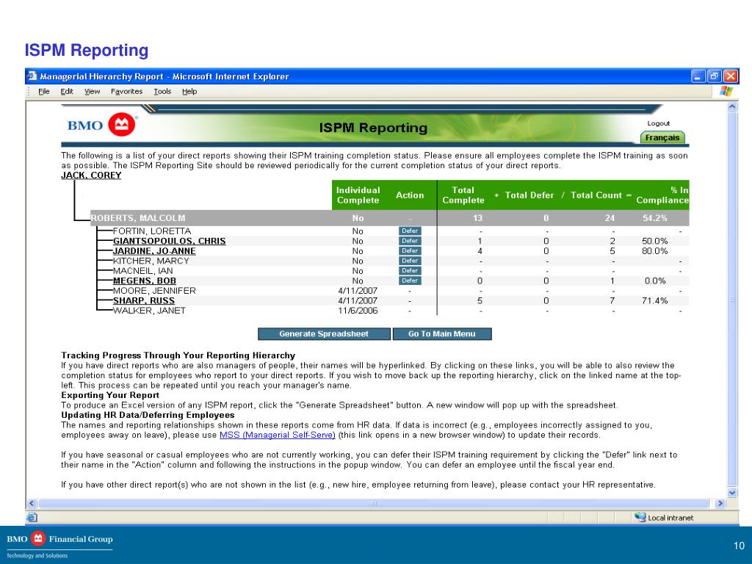
Task: Click the MOORE, JENNIFER name
Action: click(x=154, y=291)
